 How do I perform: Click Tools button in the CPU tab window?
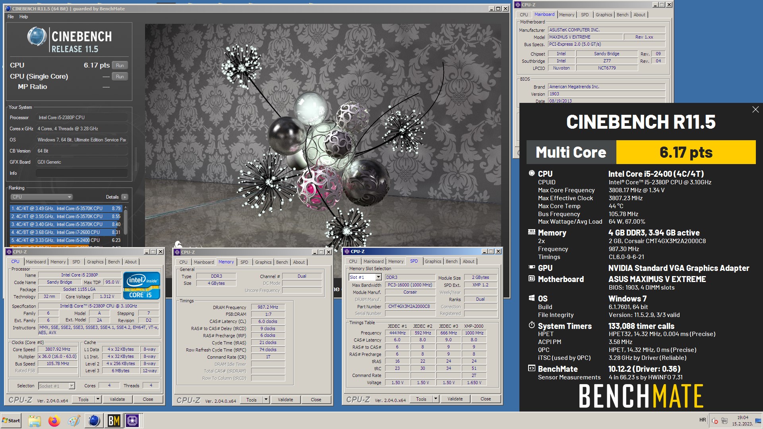click(x=83, y=399)
